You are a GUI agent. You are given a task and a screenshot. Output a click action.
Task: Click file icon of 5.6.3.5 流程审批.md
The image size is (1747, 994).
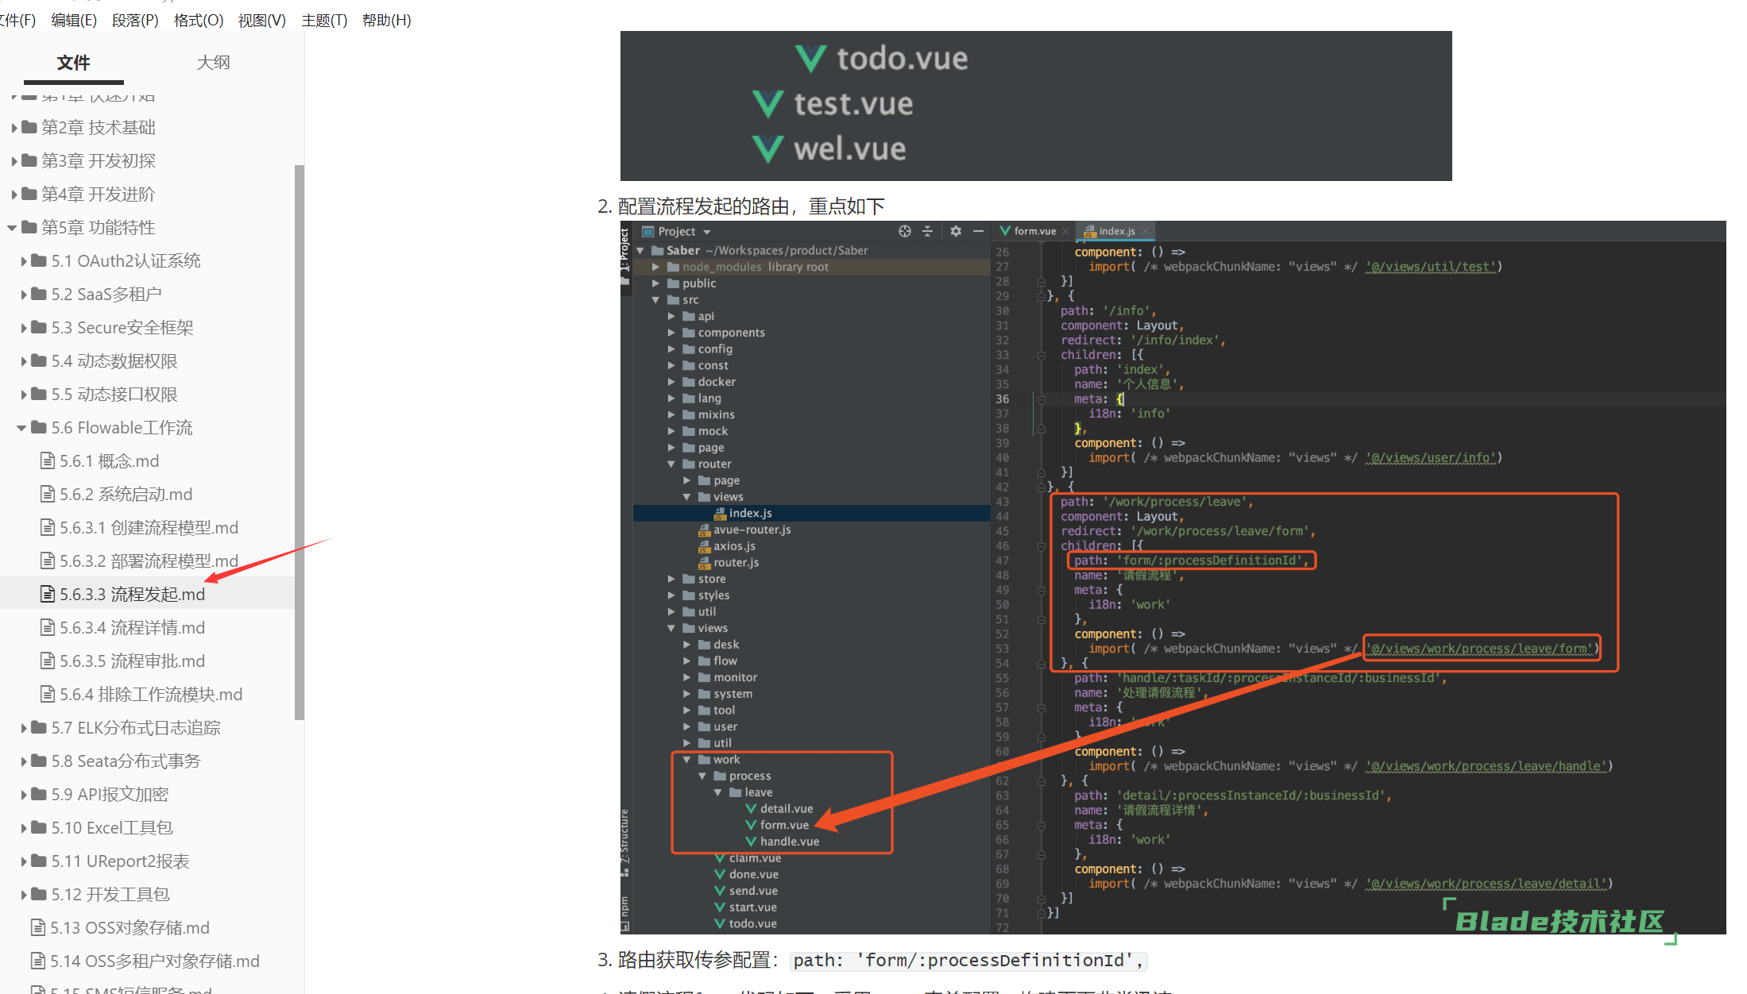[x=48, y=661]
